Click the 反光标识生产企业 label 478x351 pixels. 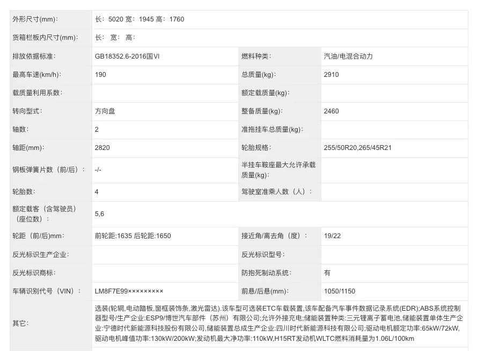(41, 254)
